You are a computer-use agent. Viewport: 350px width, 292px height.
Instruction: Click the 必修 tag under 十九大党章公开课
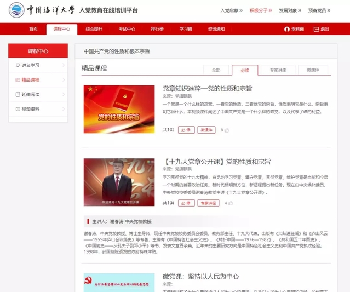(x=186, y=203)
